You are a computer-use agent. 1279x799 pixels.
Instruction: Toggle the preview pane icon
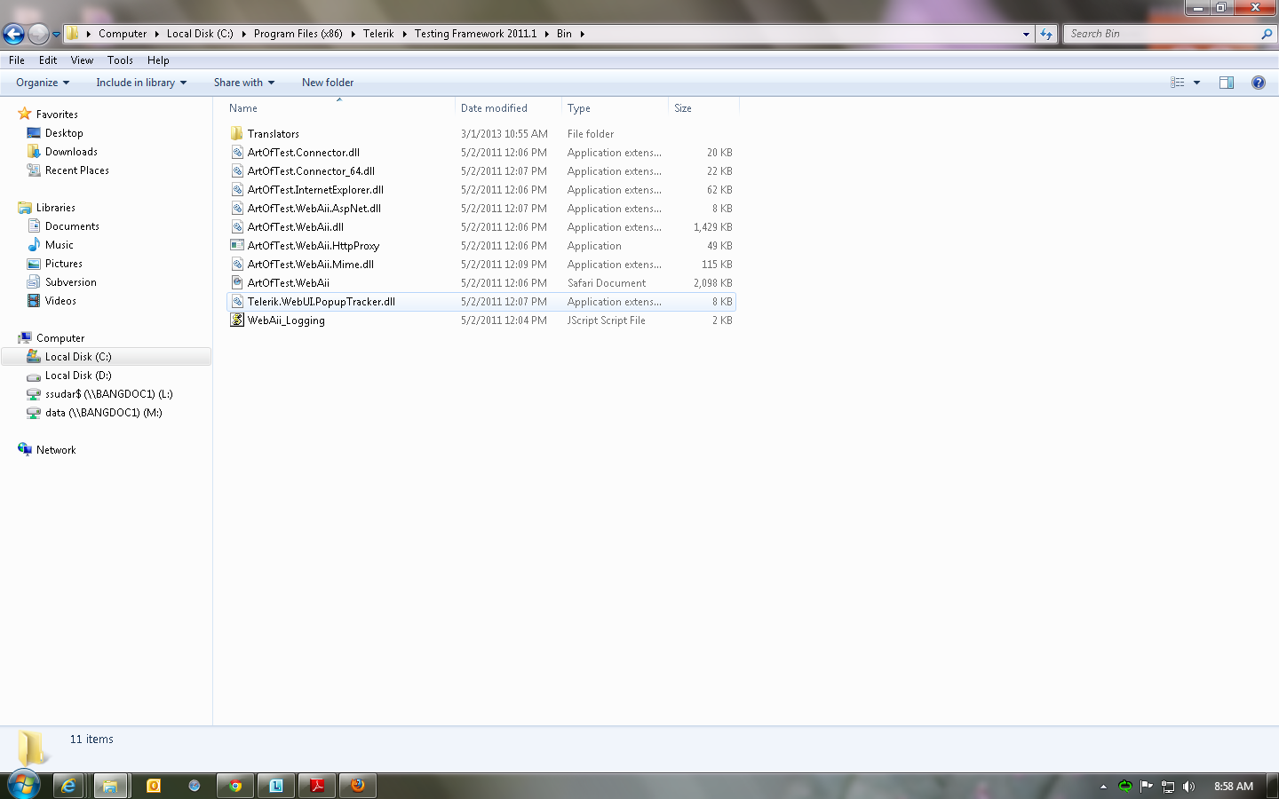tap(1226, 83)
